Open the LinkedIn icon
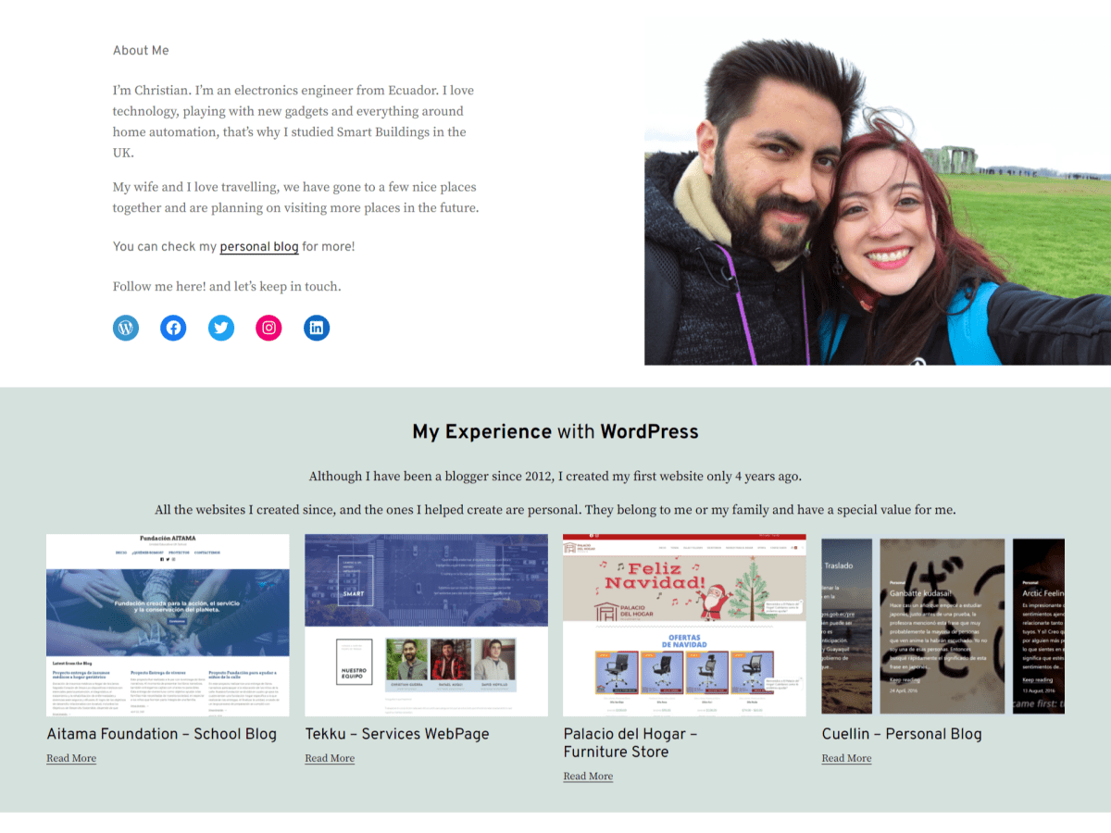The width and height of the screenshot is (1111, 833). click(x=317, y=328)
